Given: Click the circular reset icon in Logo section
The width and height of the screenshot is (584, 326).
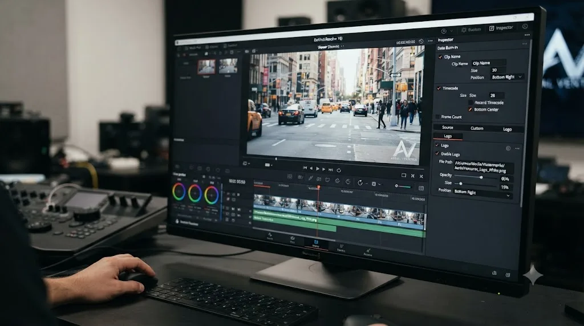Looking at the screenshot, I should (508, 148).
